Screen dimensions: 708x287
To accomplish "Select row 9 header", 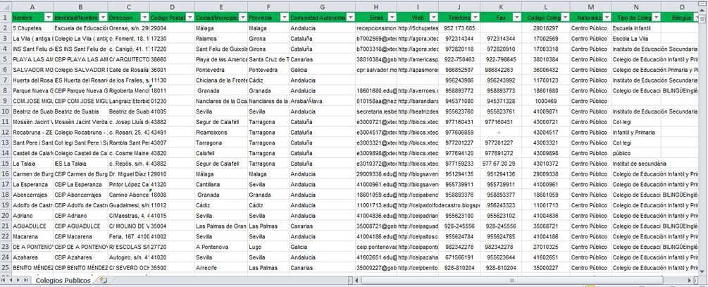I will 6,101.
